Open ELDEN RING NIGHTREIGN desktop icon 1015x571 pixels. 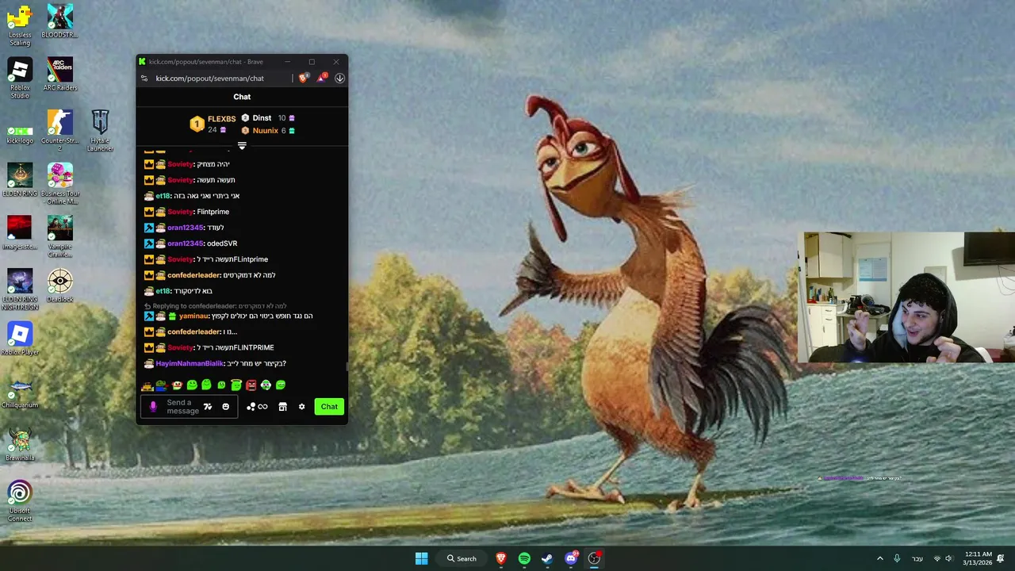(x=20, y=289)
